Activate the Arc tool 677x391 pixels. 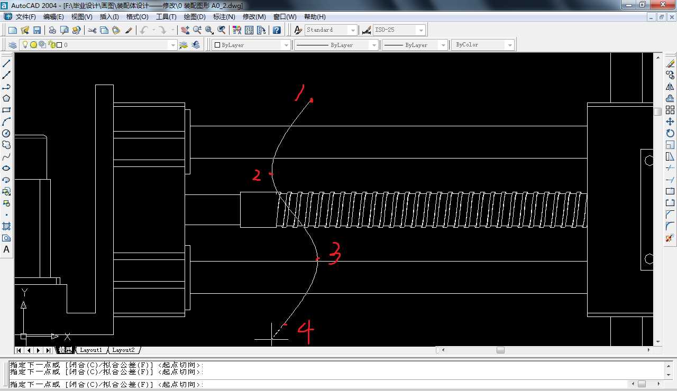6,122
